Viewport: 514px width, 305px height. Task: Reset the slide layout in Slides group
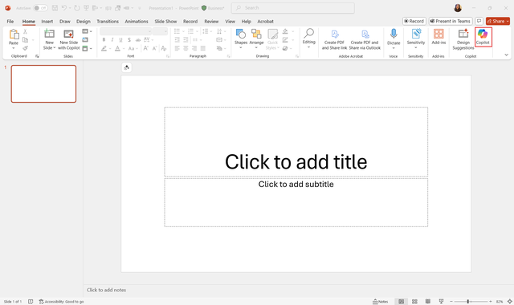85,39
